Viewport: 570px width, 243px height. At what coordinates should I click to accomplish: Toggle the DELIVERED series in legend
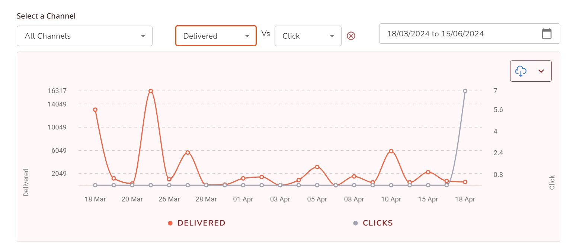click(201, 223)
